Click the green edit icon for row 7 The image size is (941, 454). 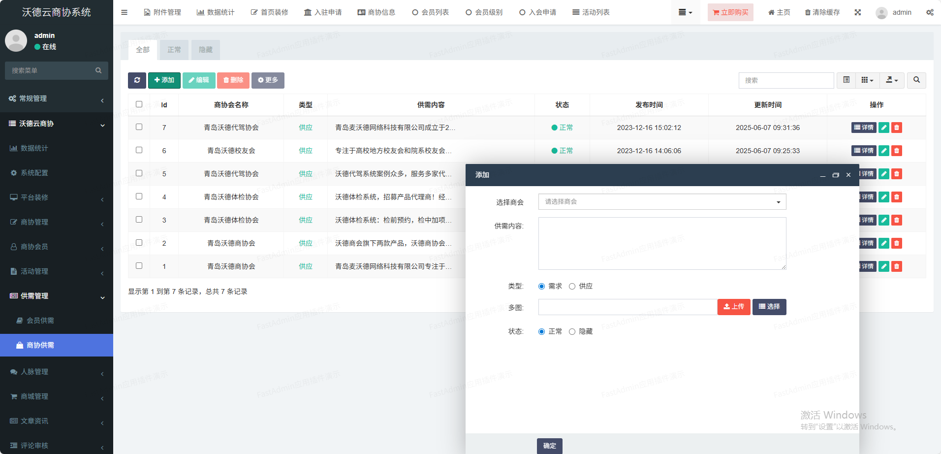point(884,128)
